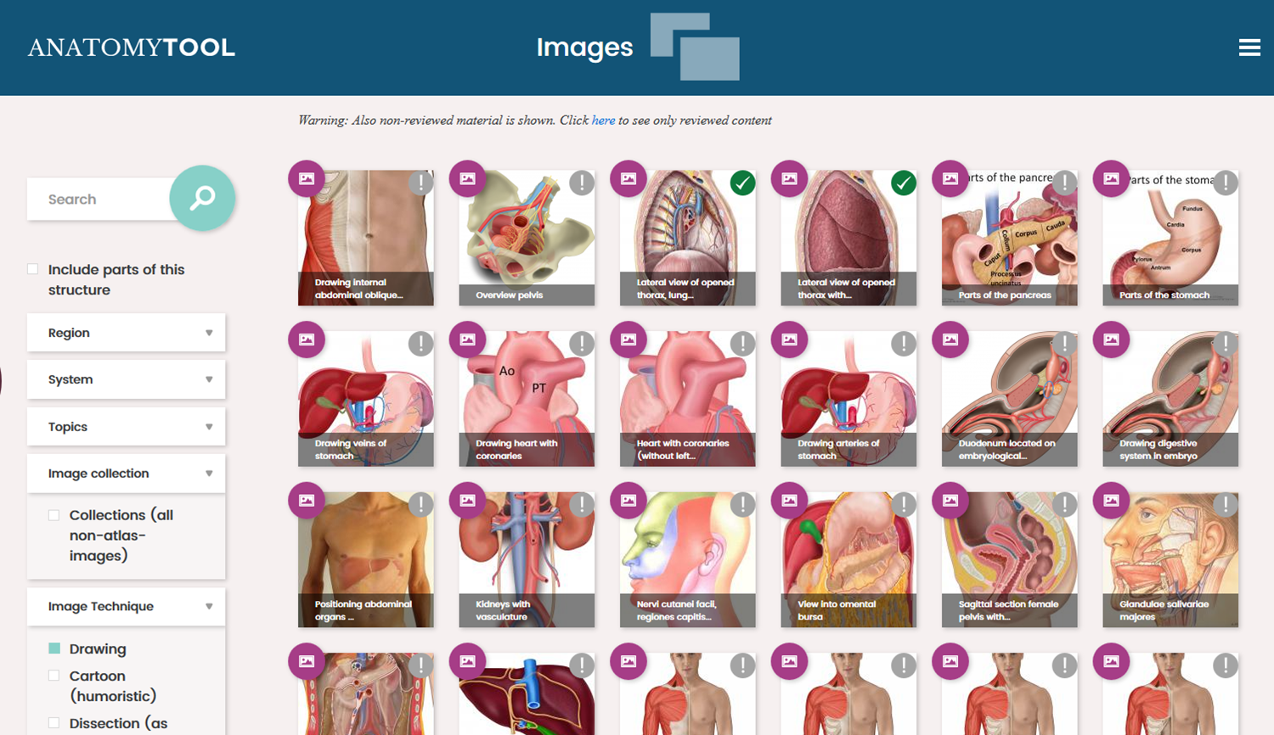
Task: Click the image type icon on Overview pelvis
Action: tap(467, 179)
